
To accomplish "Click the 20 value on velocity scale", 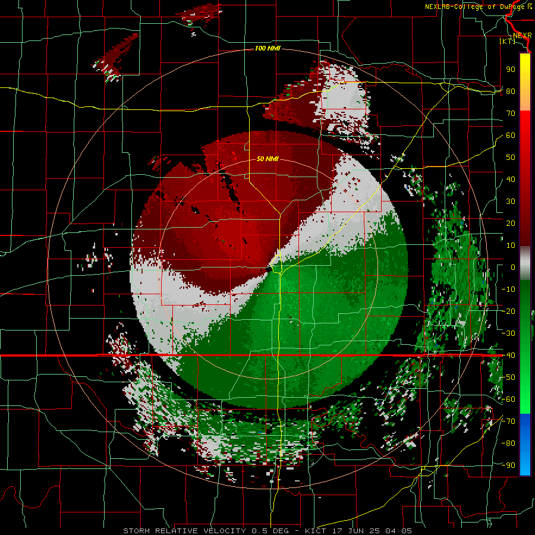I will pyautogui.click(x=511, y=223).
